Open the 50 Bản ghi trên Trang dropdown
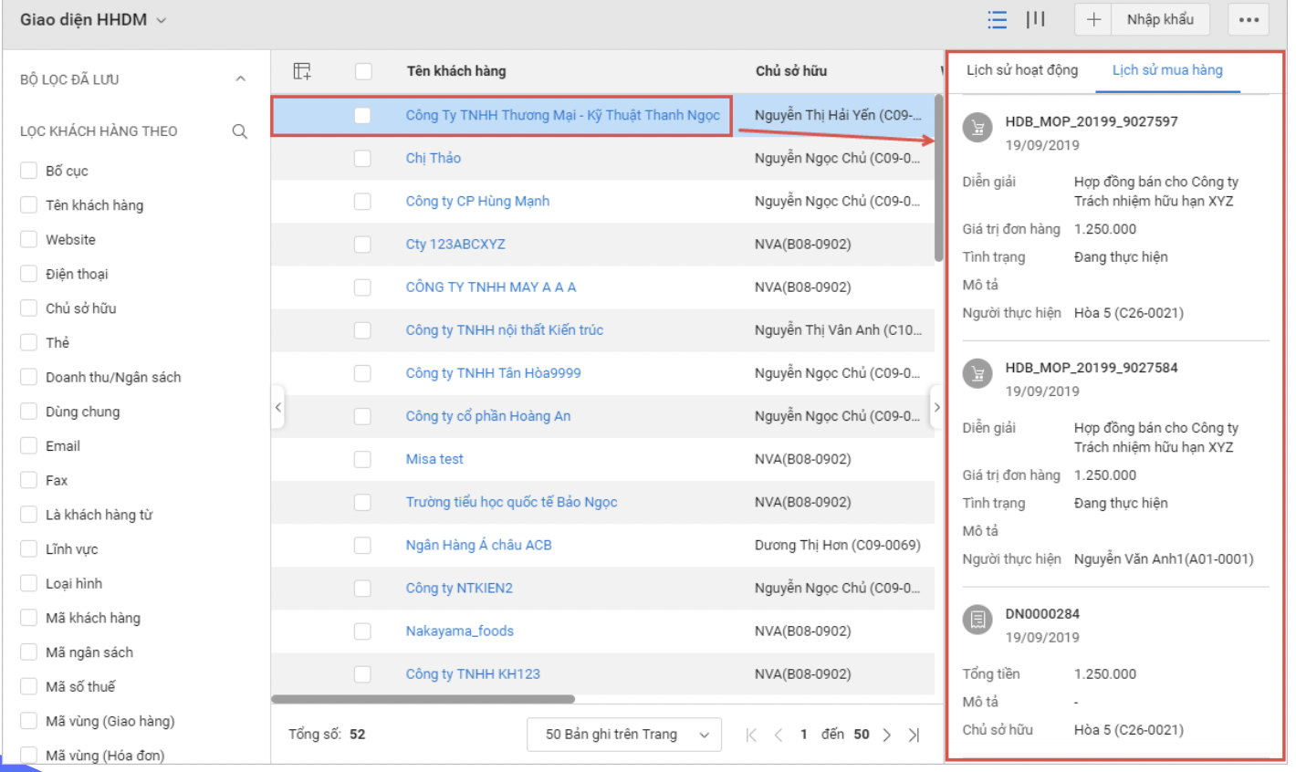The height and width of the screenshot is (772, 1296). click(x=624, y=735)
